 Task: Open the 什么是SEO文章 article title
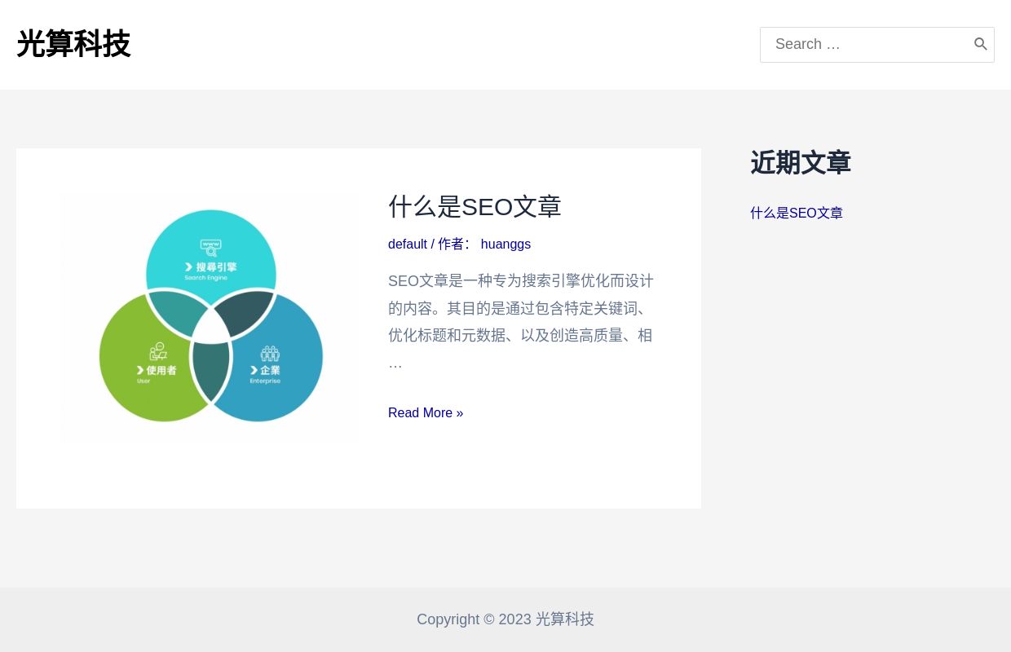(475, 206)
